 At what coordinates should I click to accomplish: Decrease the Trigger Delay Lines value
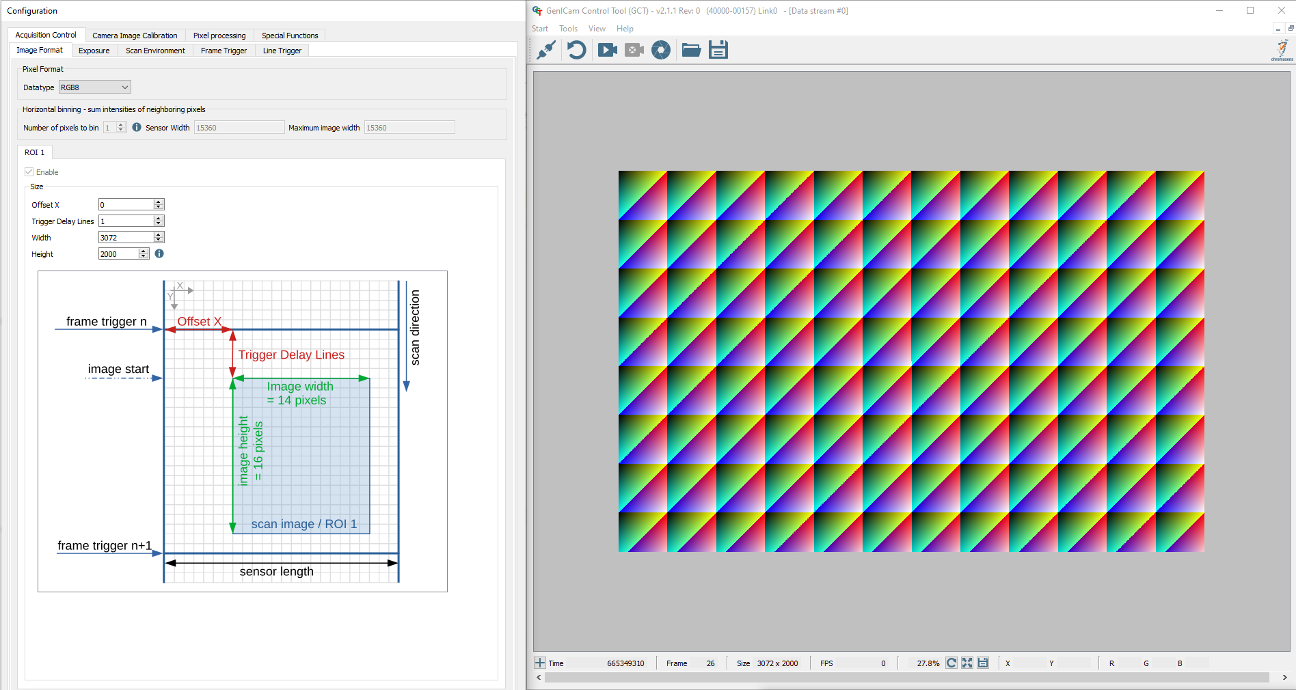point(159,223)
